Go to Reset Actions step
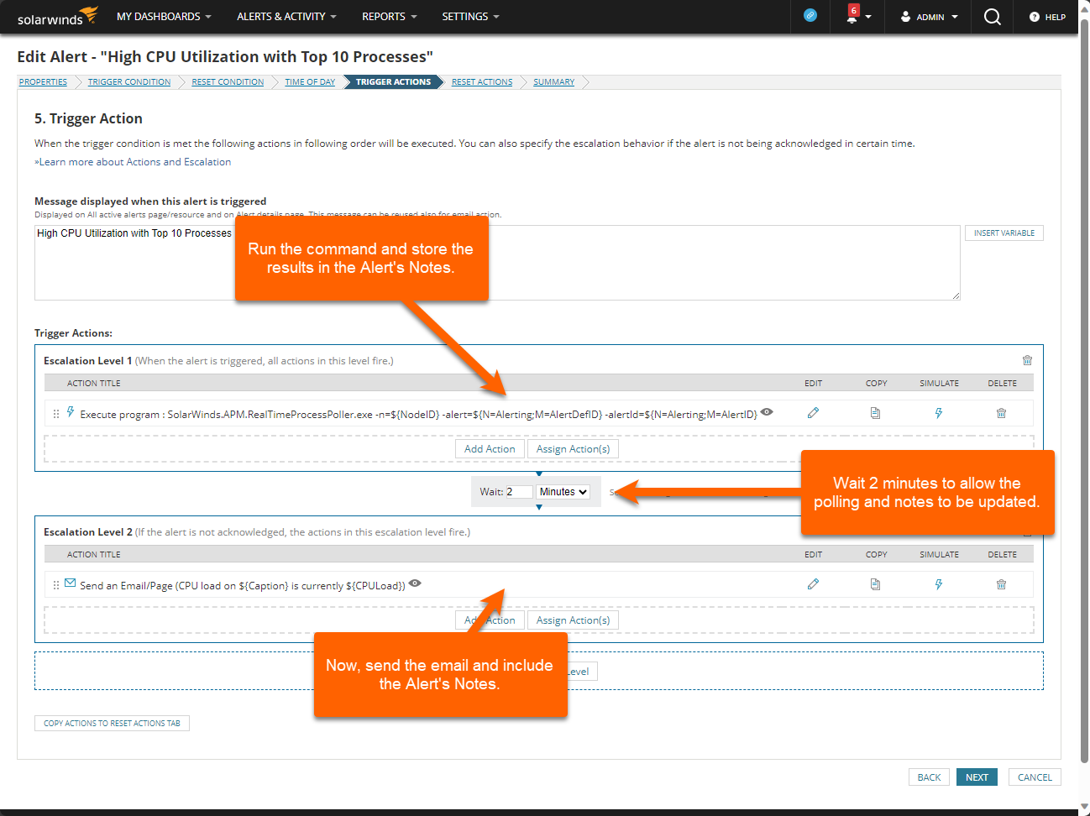This screenshot has width=1090, height=816. tap(482, 82)
